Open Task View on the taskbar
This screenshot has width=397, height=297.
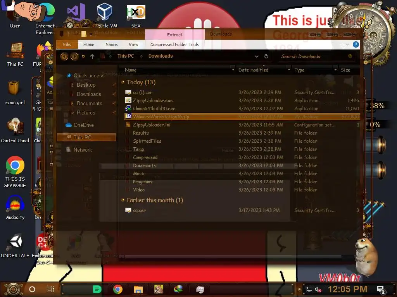point(51,289)
